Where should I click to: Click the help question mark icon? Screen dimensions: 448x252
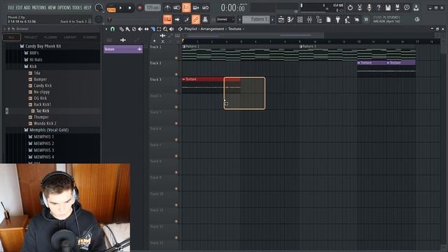click(x=379, y=8)
